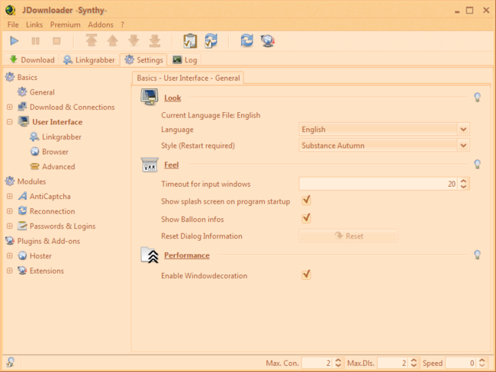Screen dimensions: 496x372
Task: Adjust the Max.Dls. stepper arrows
Action: point(414,363)
